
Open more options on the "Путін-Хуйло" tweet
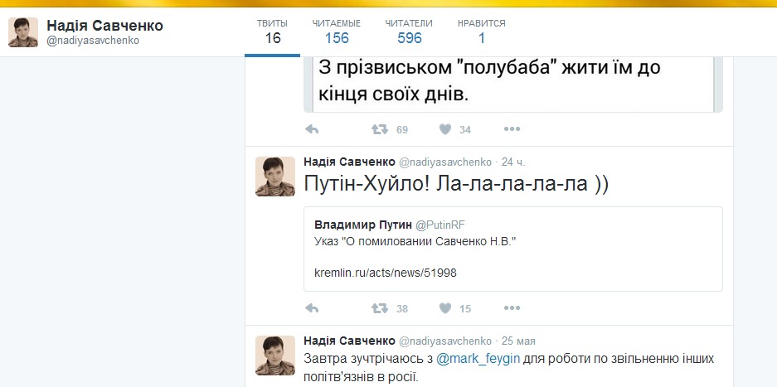coord(512,308)
